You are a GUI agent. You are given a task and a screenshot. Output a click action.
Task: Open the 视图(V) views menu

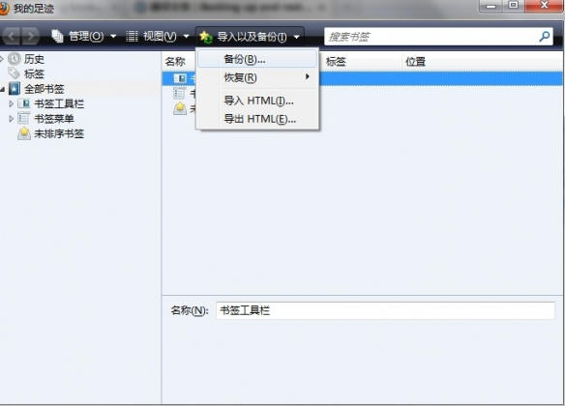click(158, 36)
